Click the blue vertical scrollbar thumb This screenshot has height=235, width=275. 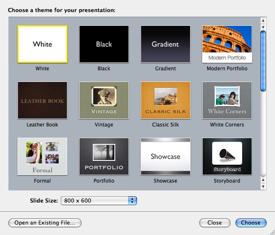coord(263,60)
